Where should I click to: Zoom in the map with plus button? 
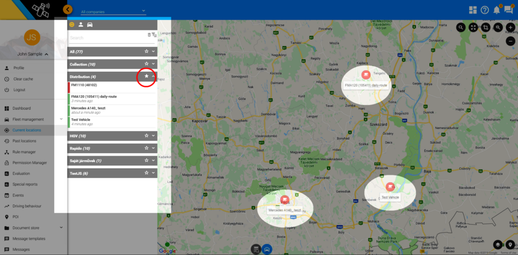pos(511,28)
